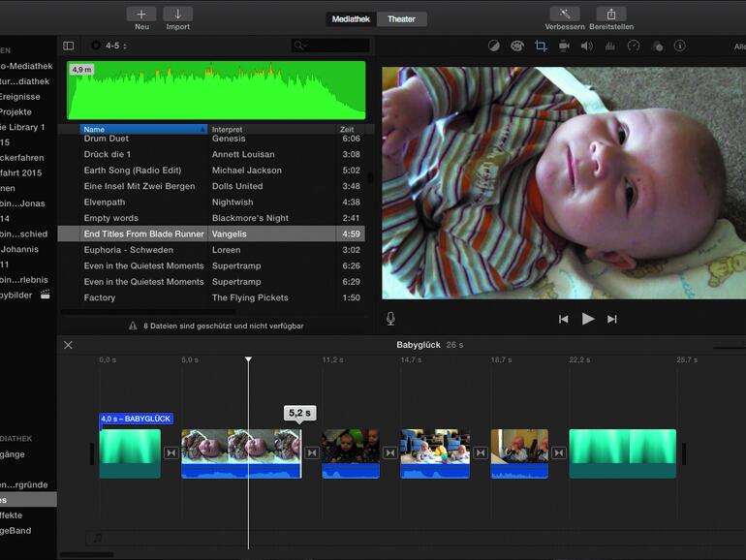Switch to the Mediathek tab
Screen dimensions: 746x560
pyautogui.click(x=351, y=19)
